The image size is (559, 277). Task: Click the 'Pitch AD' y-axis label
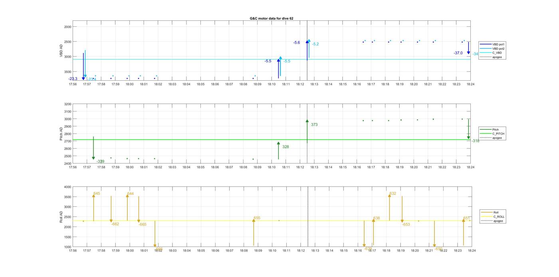pyautogui.click(x=61, y=134)
